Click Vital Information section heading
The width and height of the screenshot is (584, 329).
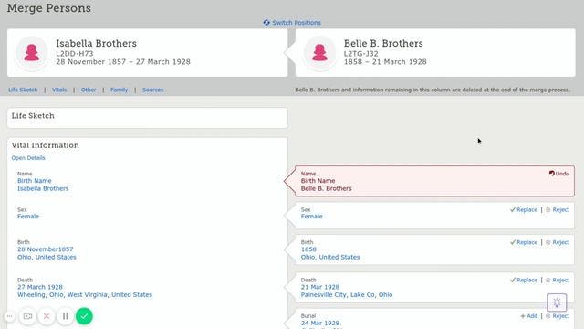pos(45,145)
